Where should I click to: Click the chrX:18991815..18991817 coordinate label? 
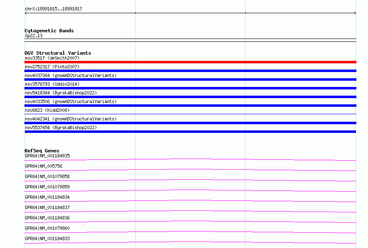(53, 9)
